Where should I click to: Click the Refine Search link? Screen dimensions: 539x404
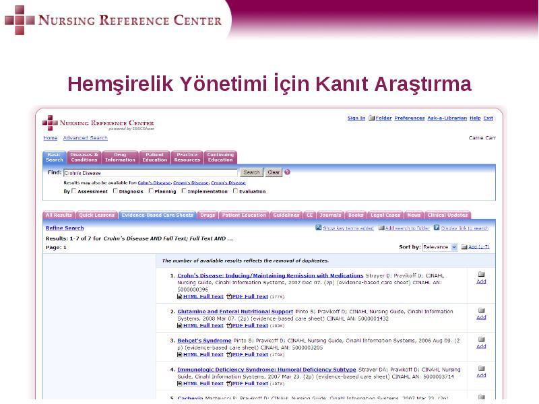click(65, 228)
